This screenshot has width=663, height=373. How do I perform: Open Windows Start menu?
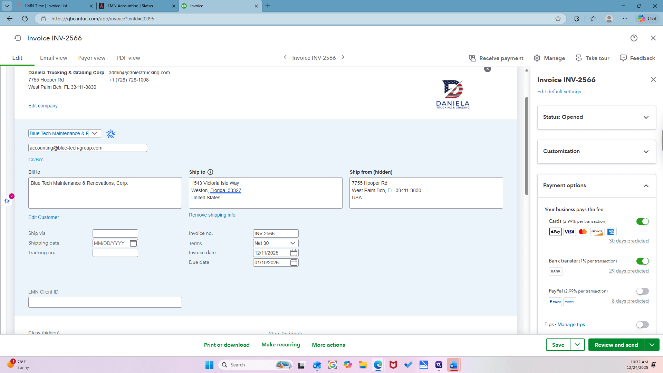coord(210,365)
